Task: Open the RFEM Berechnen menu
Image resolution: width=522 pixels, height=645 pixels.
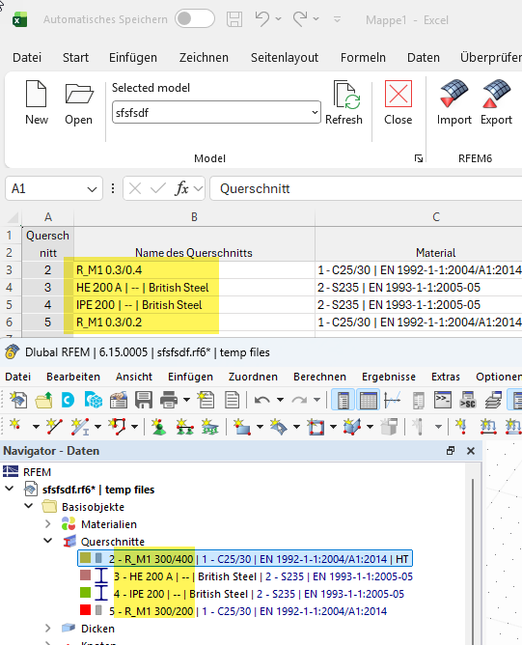Action: [x=319, y=377]
